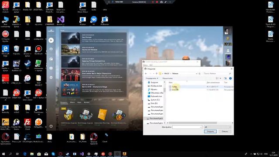This screenshot has width=279, height=157.
Task: Open the StarLadder Berlin Major Champions news item
Action: [94, 75]
